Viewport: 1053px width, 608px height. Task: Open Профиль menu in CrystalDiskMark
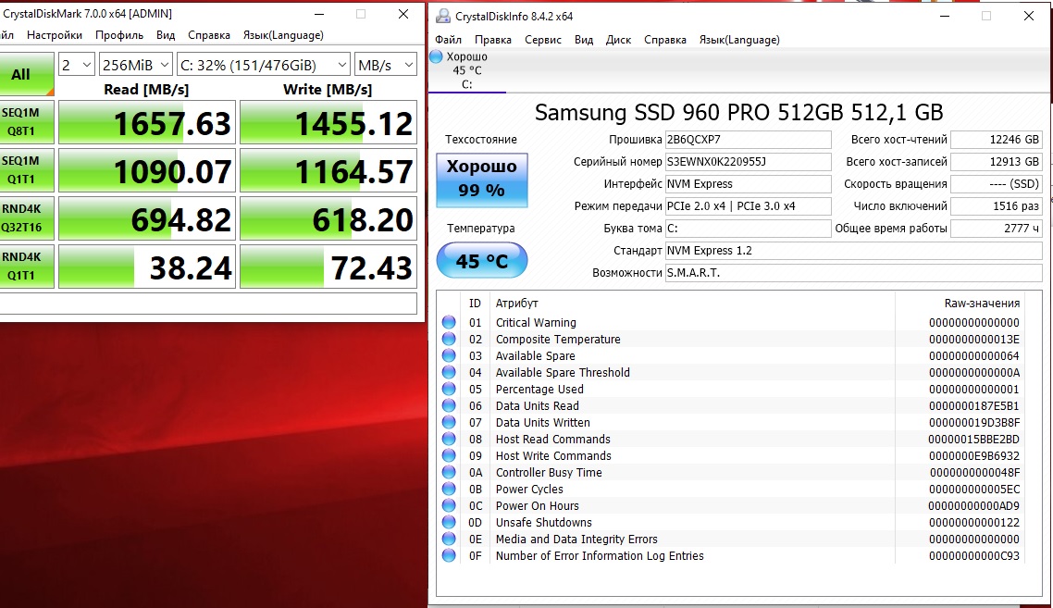[x=119, y=35]
